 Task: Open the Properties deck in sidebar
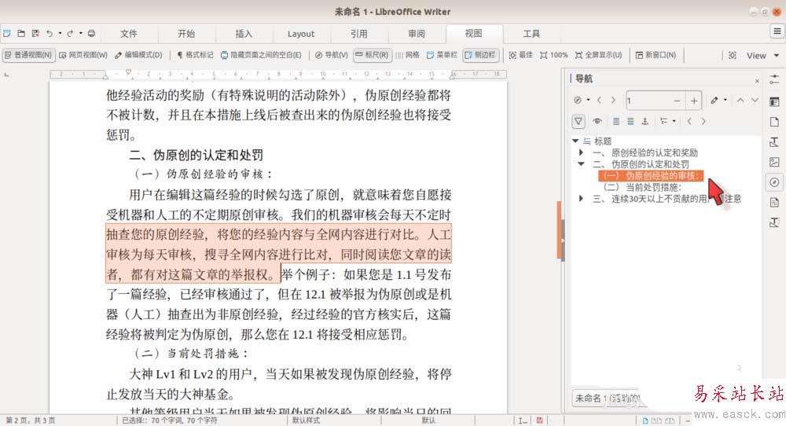point(774,101)
